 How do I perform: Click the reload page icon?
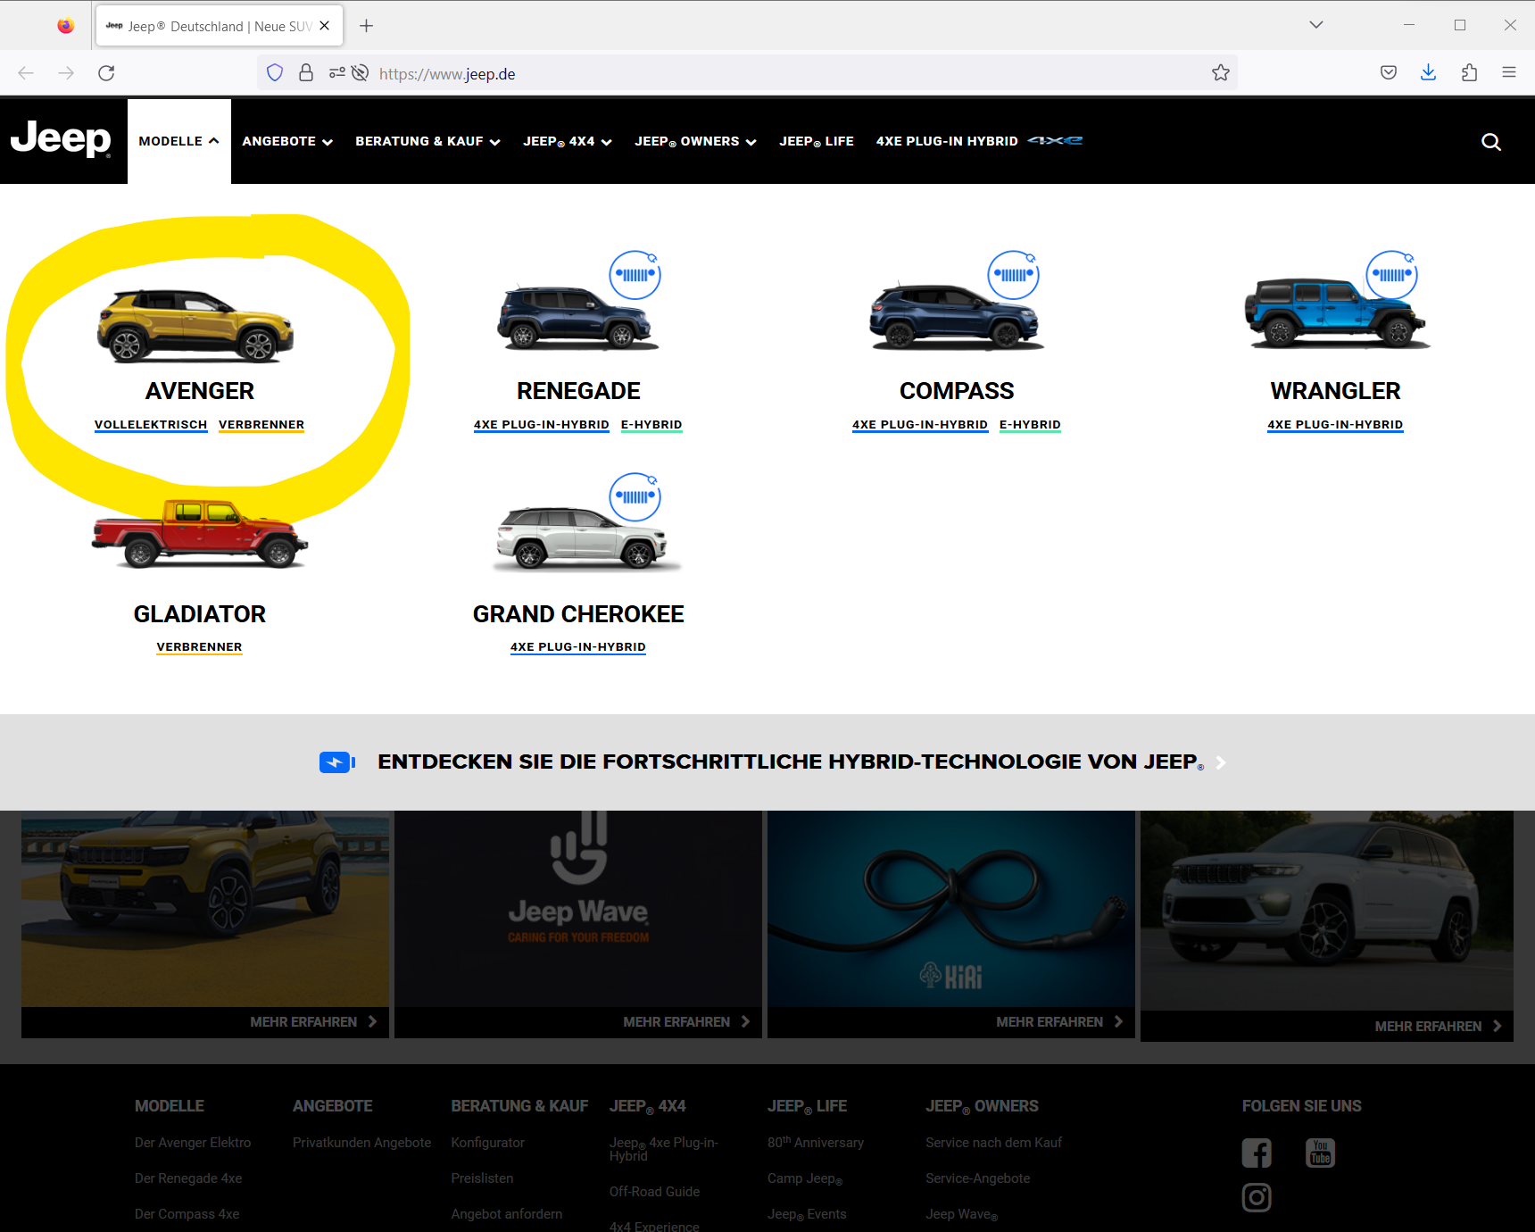click(x=106, y=73)
